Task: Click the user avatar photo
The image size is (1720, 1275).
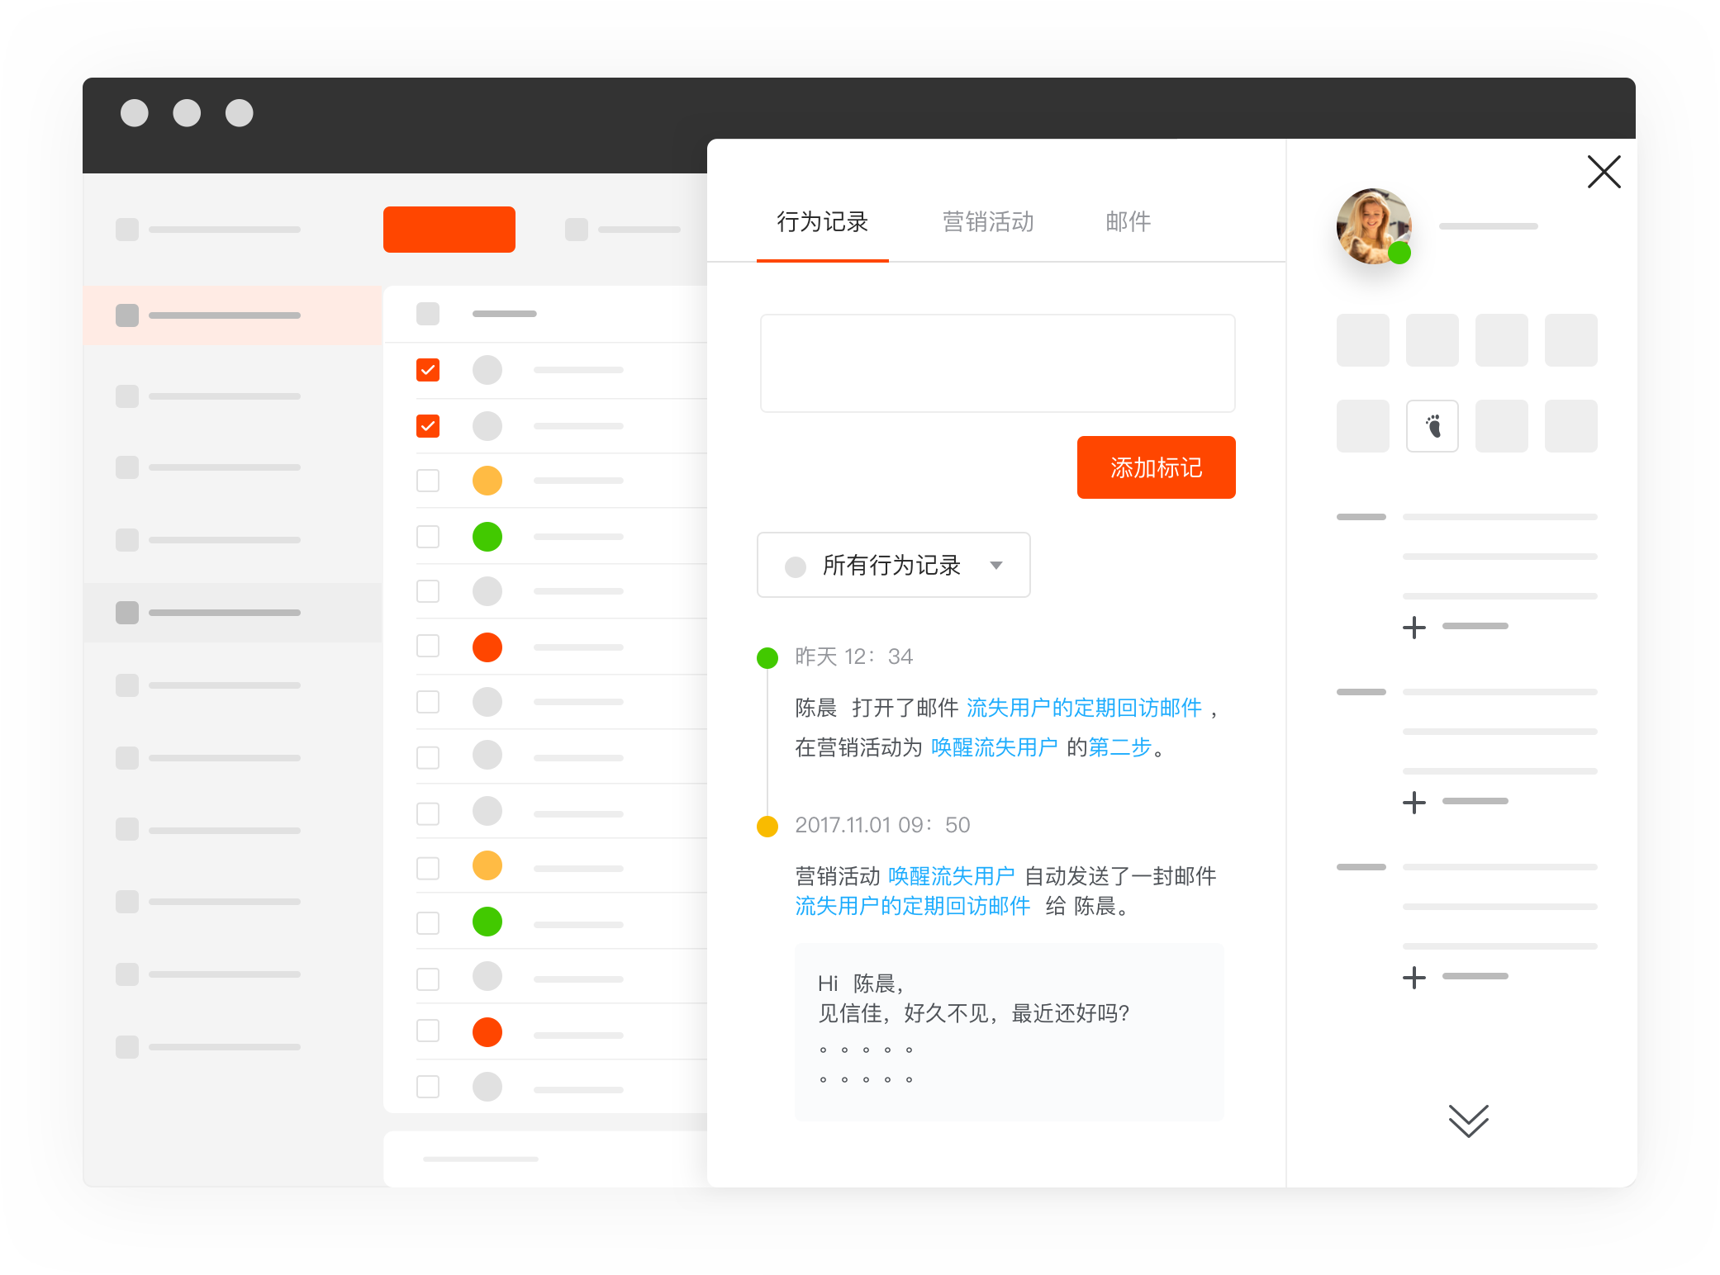Action: [x=1371, y=225]
